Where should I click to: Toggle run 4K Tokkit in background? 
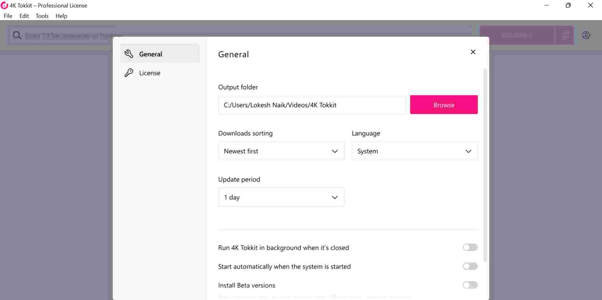tap(470, 247)
